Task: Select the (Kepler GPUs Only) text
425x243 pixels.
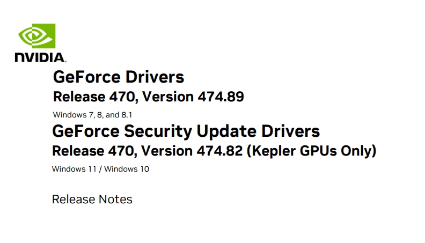Action: tap(311, 151)
